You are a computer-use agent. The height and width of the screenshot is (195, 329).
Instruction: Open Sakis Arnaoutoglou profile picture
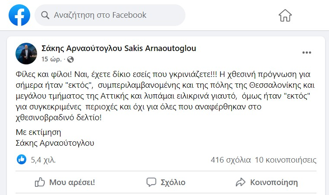(26, 54)
